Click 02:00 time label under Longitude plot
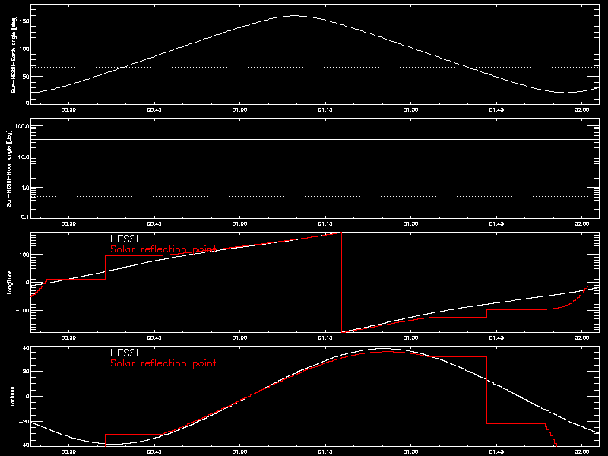The image size is (608, 456). click(x=581, y=337)
